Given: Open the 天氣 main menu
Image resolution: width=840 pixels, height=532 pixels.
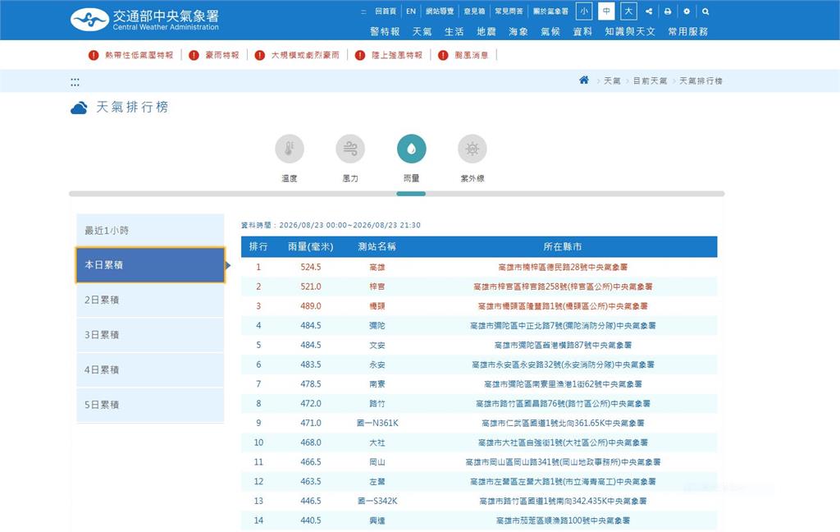Looking at the screenshot, I should coord(422,32).
